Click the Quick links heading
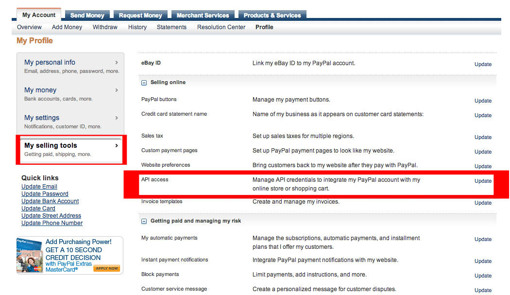510x295 pixels. click(x=40, y=178)
